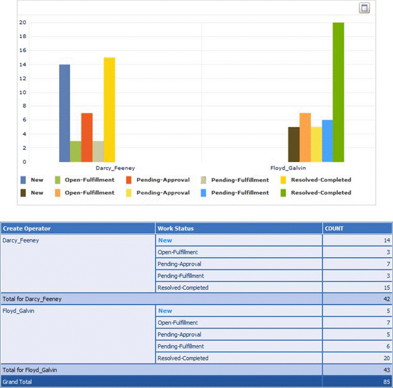Screen dimensions: 393x388
Task: Click Darcy_Feeney's yellow Resolved-Completed bar
Action: point(109,109)
